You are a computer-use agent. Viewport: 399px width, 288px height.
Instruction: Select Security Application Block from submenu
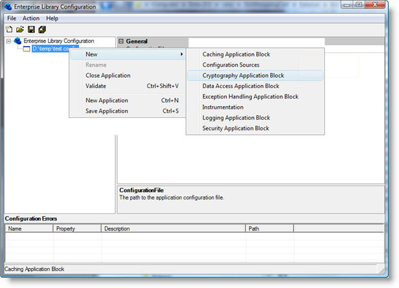click(x=255, y=128)
